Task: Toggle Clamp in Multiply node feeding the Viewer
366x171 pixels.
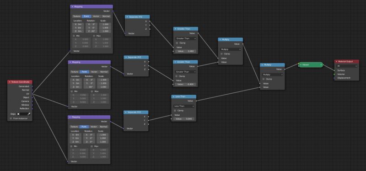Action: (x=264, y=79)
